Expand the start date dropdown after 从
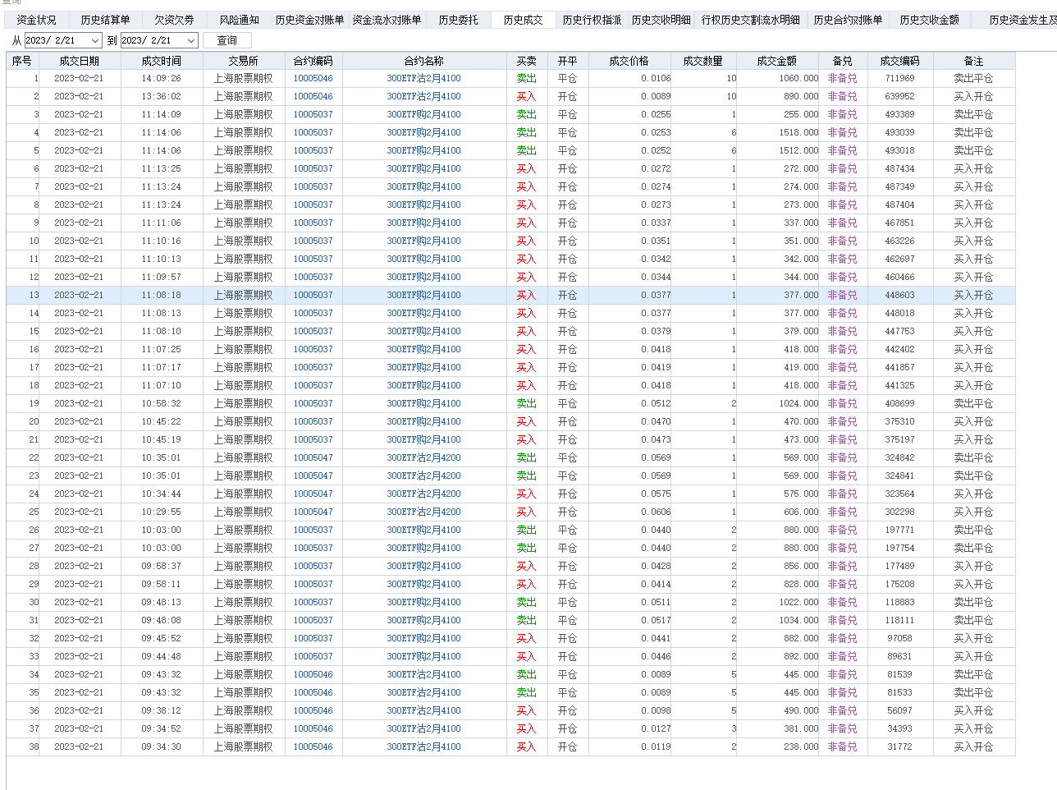Image resolution: width=1057 pixels, height=790 pixels. 95,40
